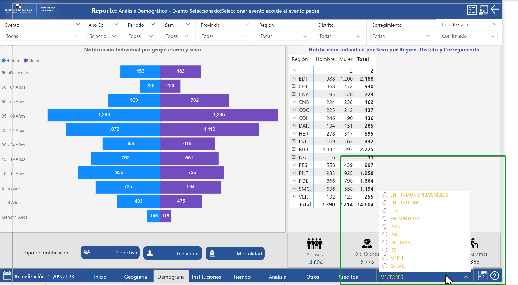Choose the HELMINTIASIS radio option
This screenshot has width=518, height=285.
click(385, 218)
